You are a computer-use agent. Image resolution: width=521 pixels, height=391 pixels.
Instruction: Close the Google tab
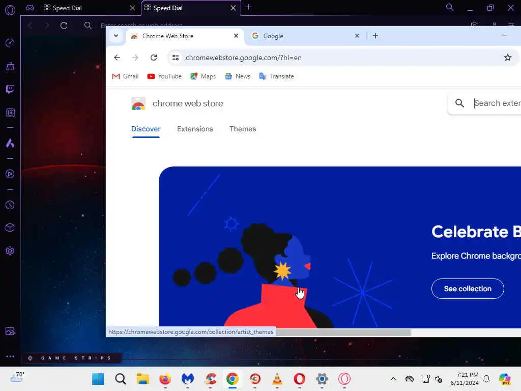click(357, 36)
